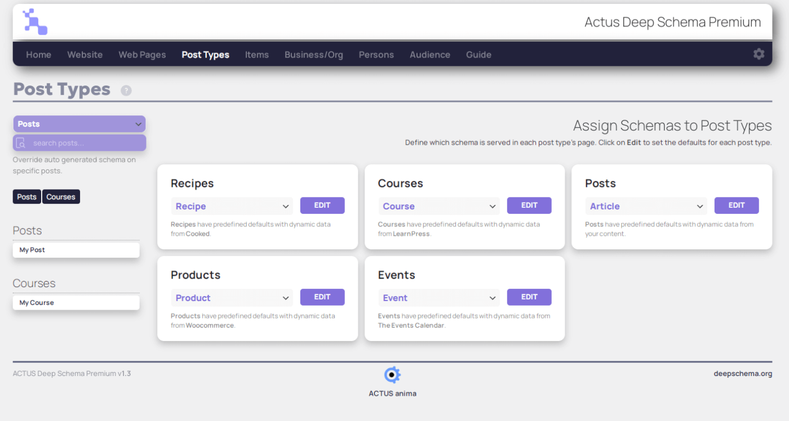The height and width of the screenshot is (421, 789).
Task: Open the Persons menu item
Action: (x=376, y=55)
